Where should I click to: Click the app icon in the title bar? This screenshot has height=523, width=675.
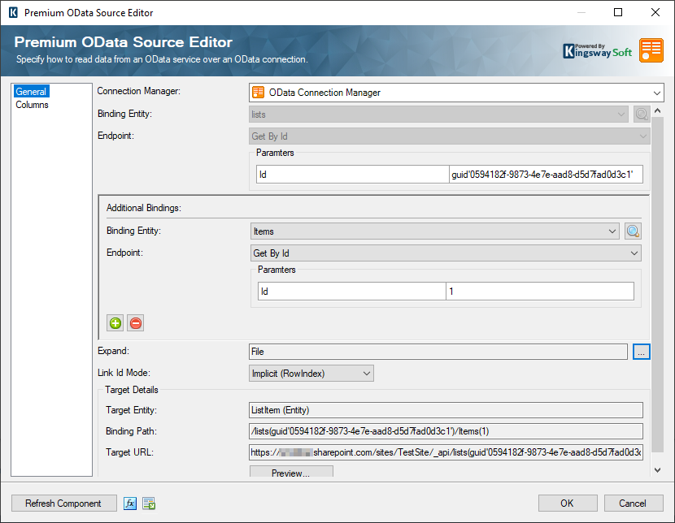[11, 13]
